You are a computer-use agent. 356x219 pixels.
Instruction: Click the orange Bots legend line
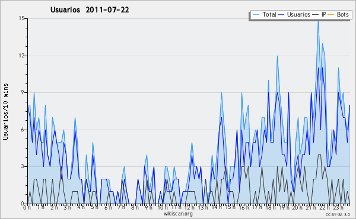[x=331, y=15]
